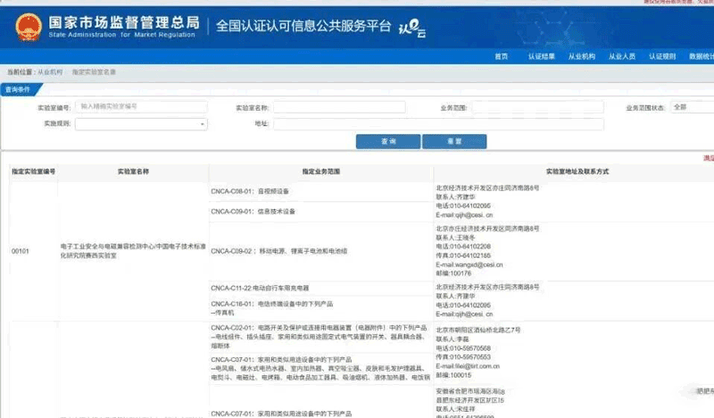Image resolution: width=714 pixels, height=418 pixels.
Task: Click the 北京市朝阳区酒仙桥北路乙7号 address
Action: (478, 330)
